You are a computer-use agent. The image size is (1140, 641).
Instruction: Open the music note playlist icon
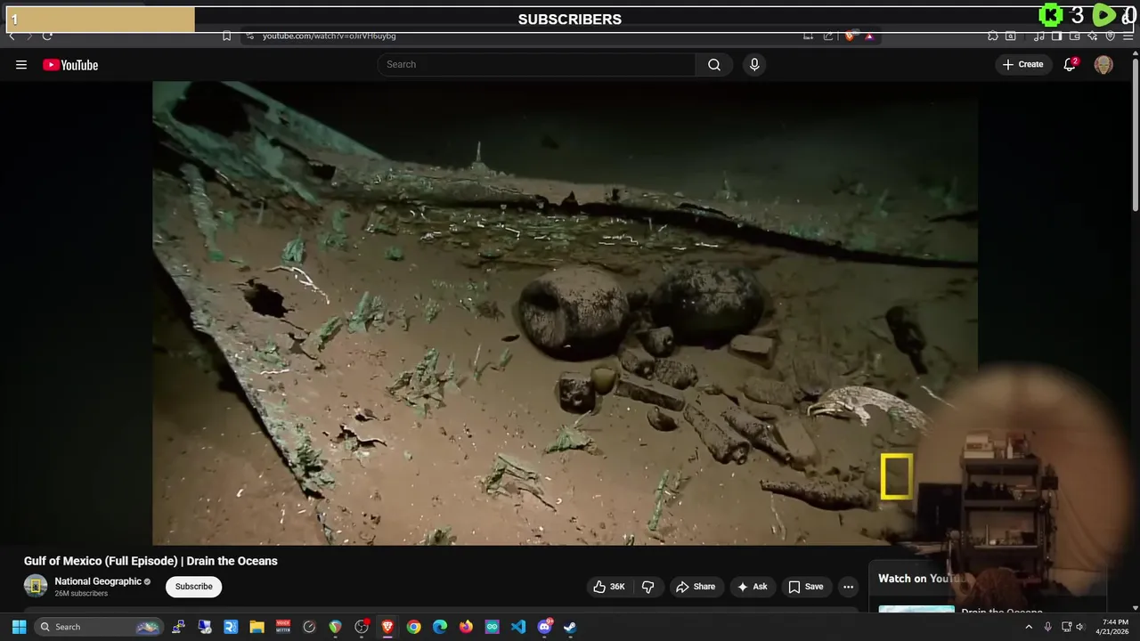tap(1039, 37)
